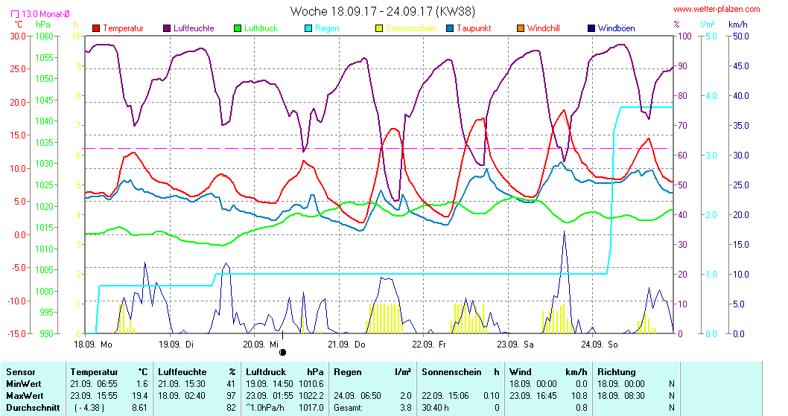The image size is (788, 416).
Task: Click the Temperatur table column header
Action: (x=94, y=372)
